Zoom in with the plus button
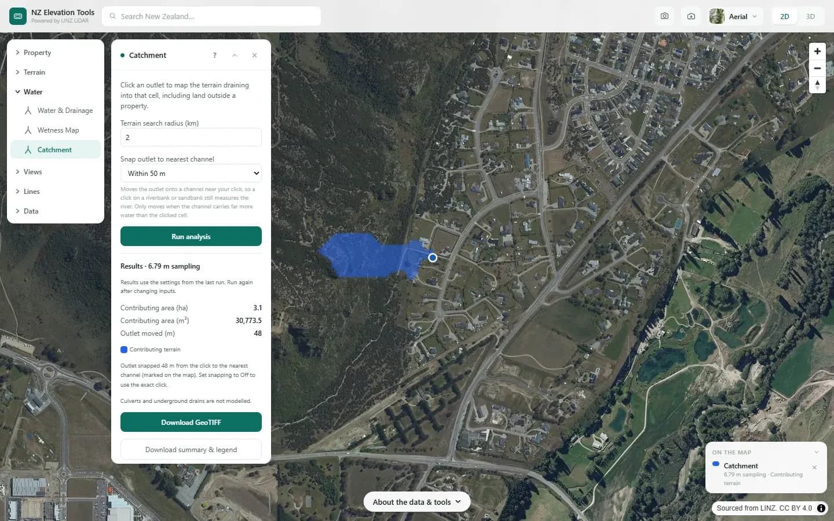The width and height of the screenshot is (834, 521). click(817, 51)
